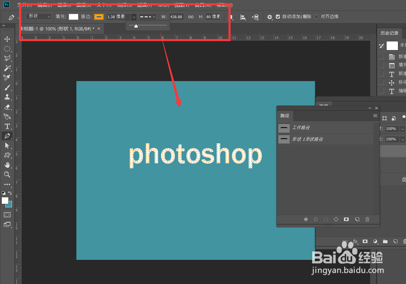Close the 未标题-1 document tab

point(99,29)
